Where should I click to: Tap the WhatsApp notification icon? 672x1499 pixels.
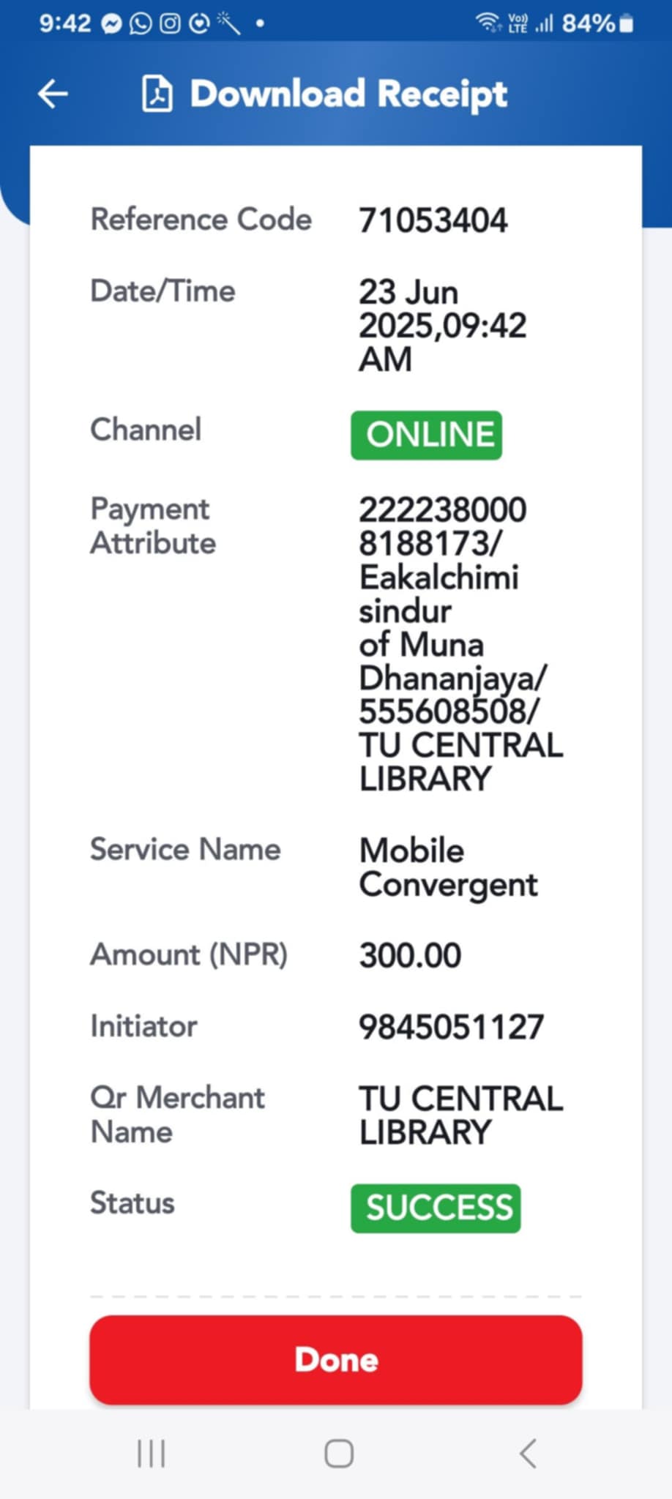tap(141, 24)
